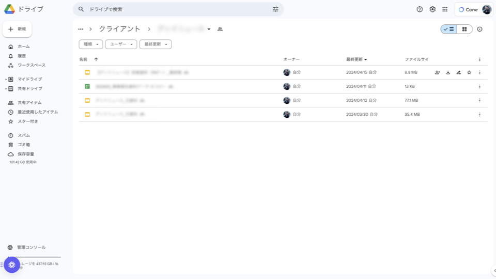The image size is (496, 279).
Task: Click the rename pencil icon on the first file row
Action: tap(458, 73)
